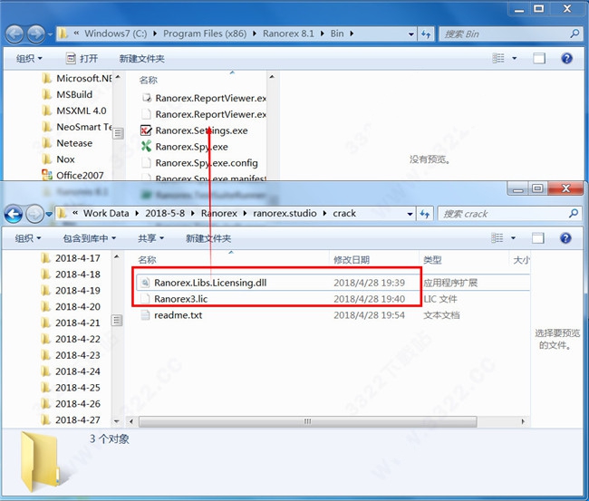Click the Forward arrow in the Bin window
Image resolution: width=589 pixels, height=501 pixels.
tap(36, 34)
